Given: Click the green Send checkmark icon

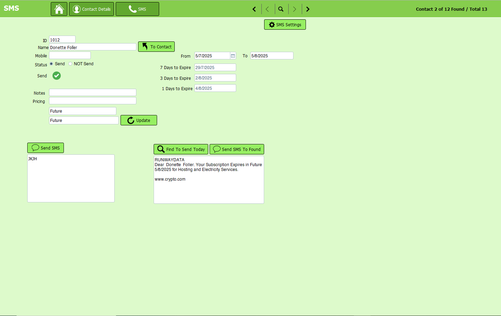Looking at the screenshot, I should (57, 76).
